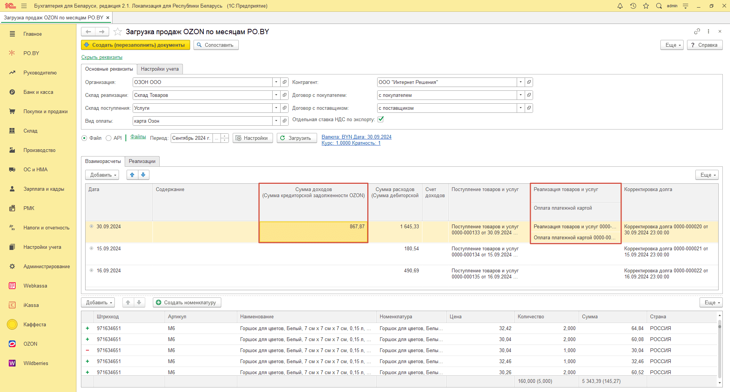This screenshot has width=730, height=392.
Task: Select Файл radio option
Action: pos(84,138)
